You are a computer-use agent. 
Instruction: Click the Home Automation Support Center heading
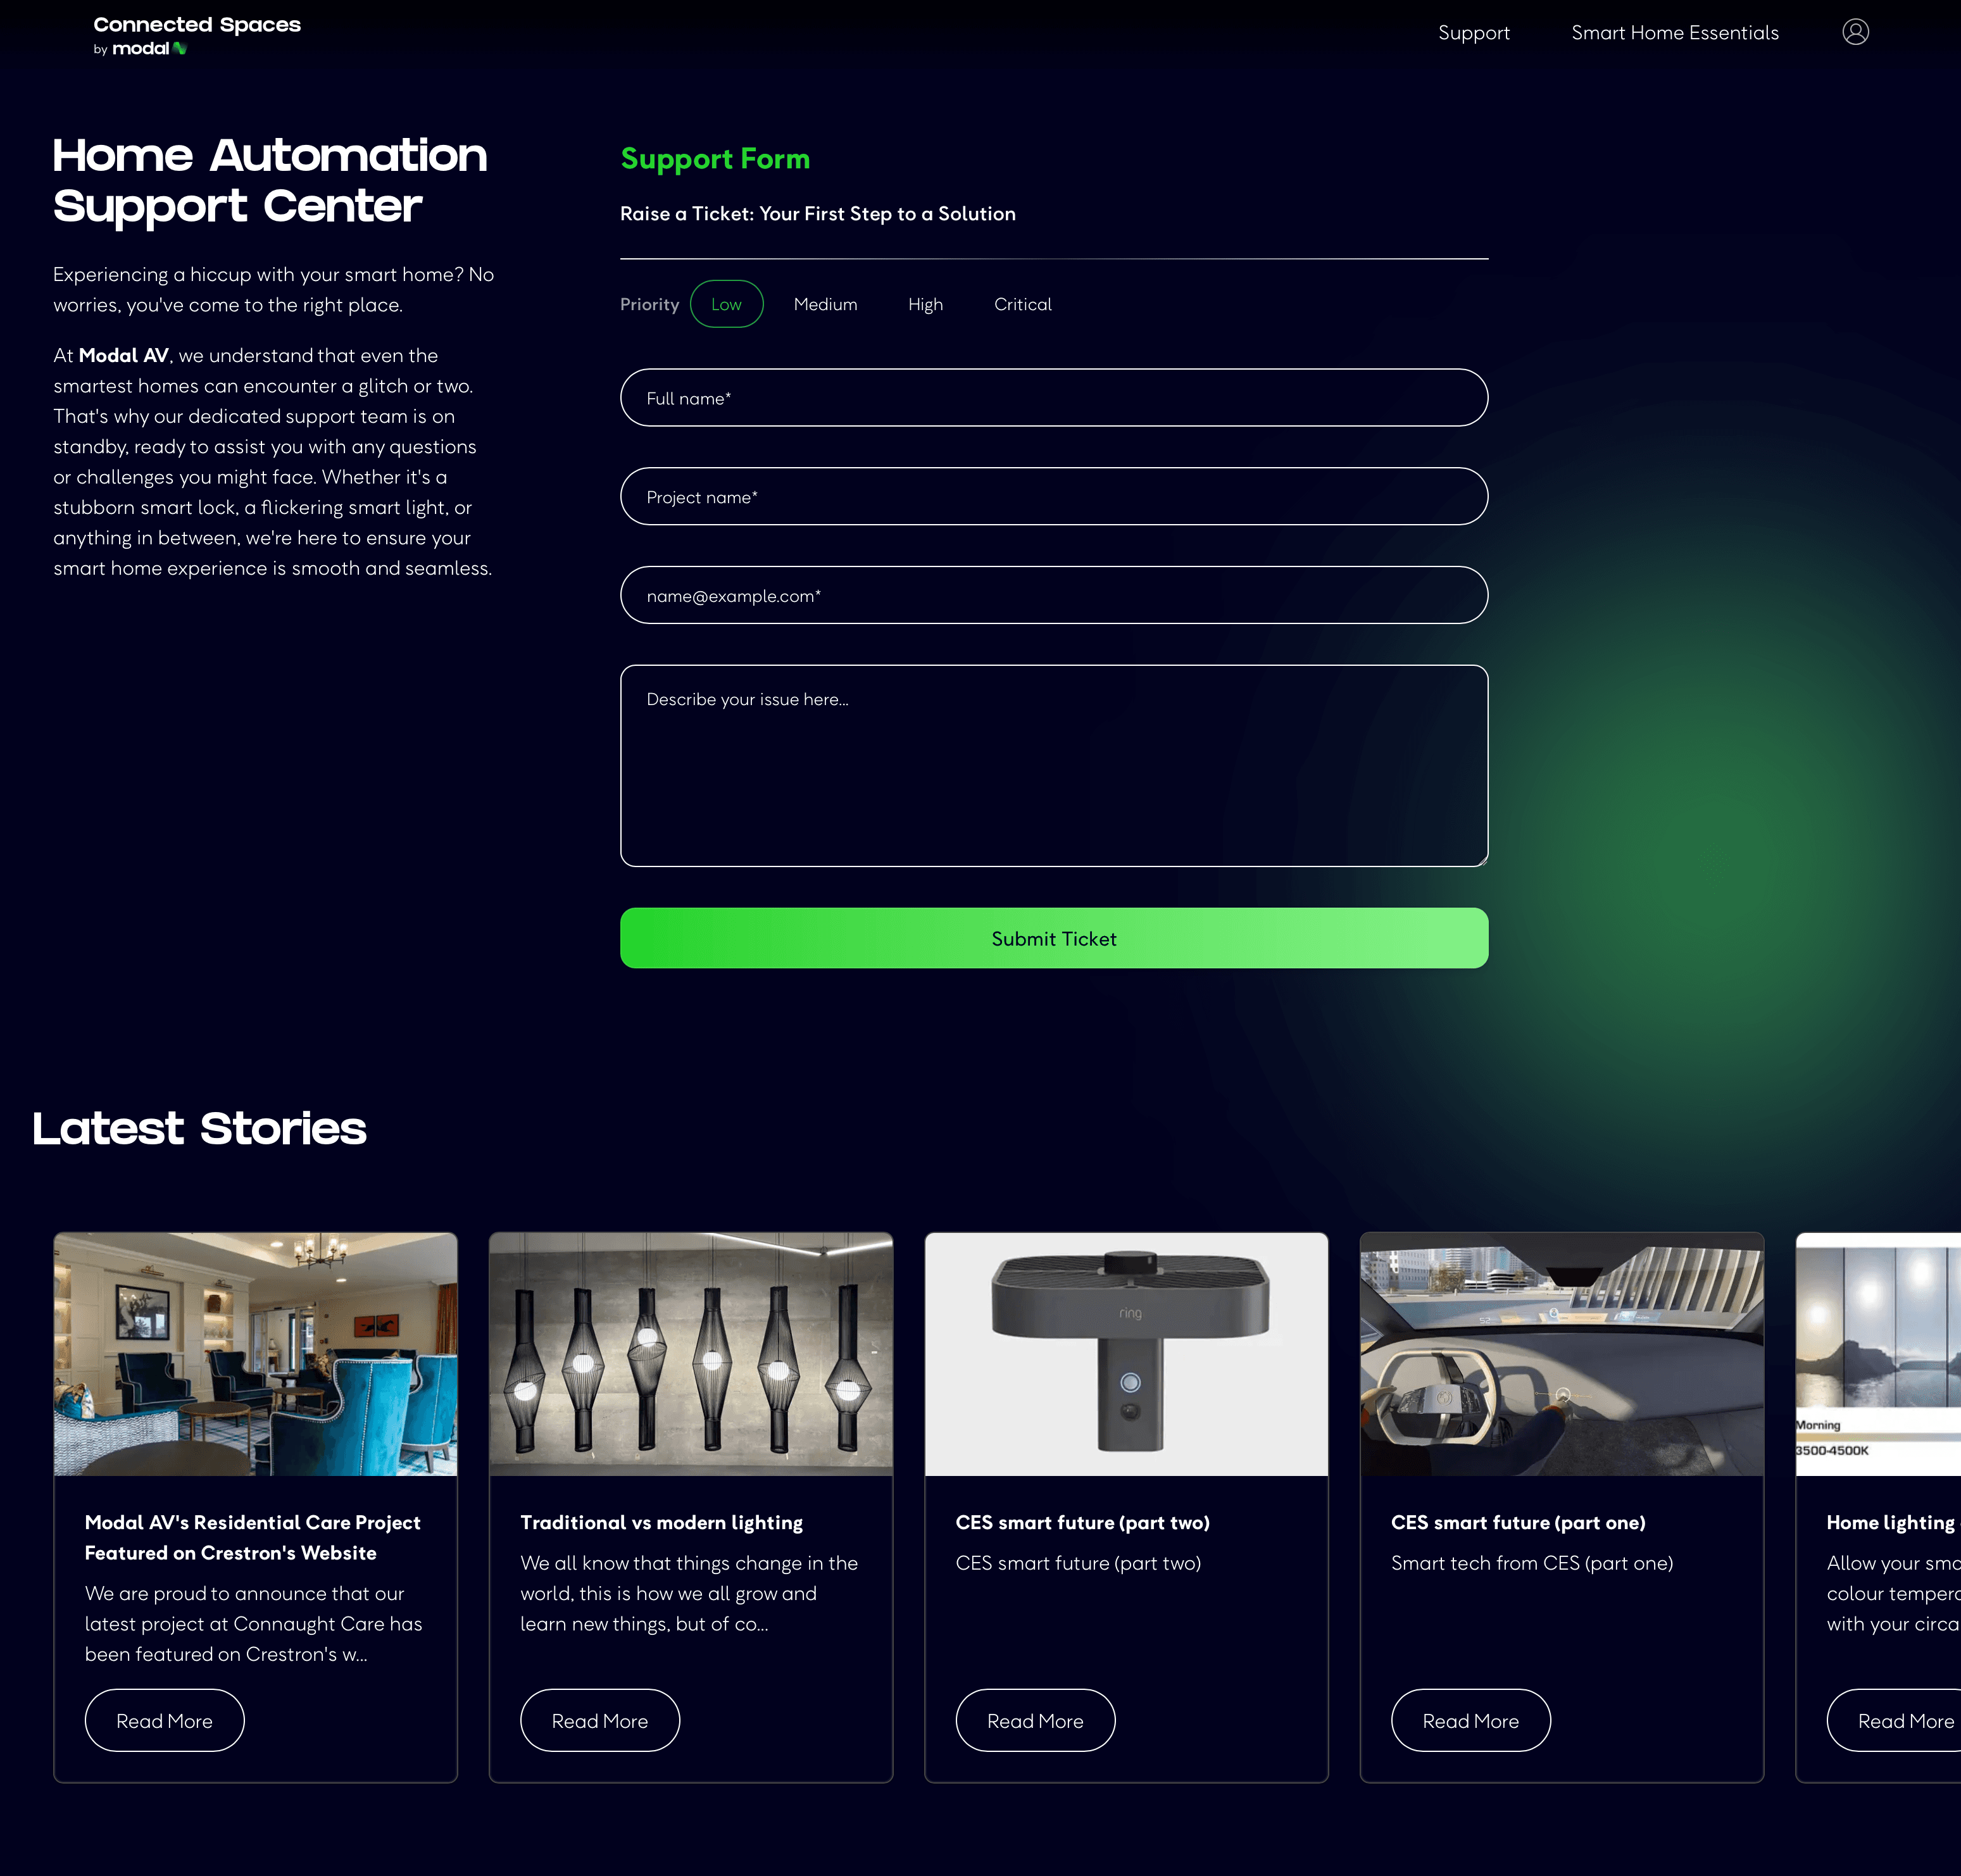(x=270, y=181)
